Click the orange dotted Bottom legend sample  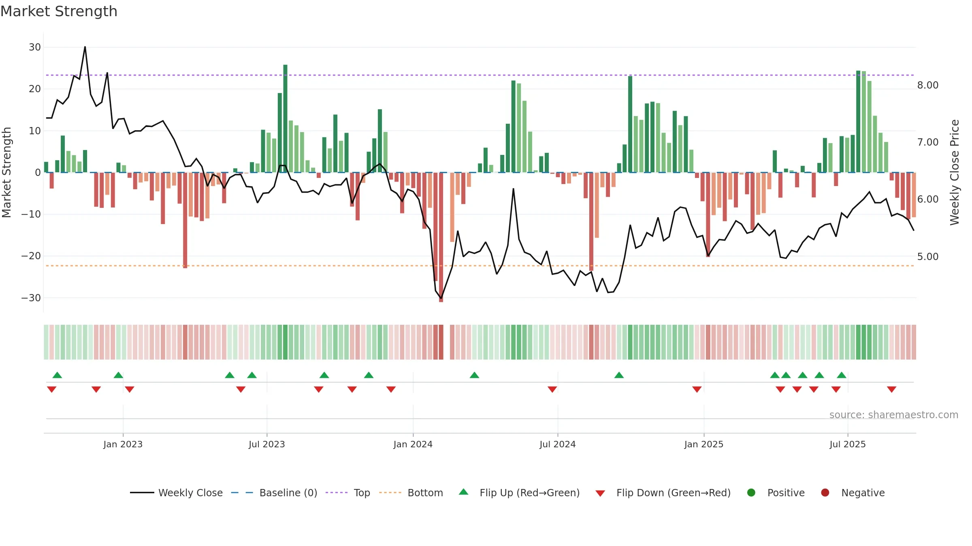[x=390, y=493]
